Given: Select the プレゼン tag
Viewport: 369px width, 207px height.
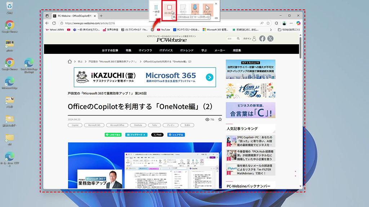Looking at the screenshot, I should [170, 125].
